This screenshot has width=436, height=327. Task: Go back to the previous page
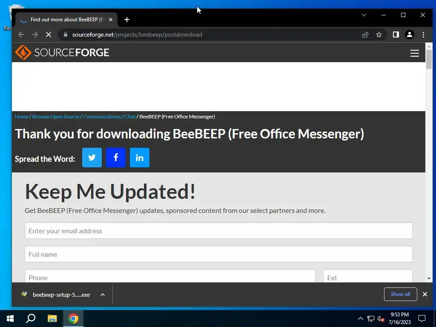point(21,34)
